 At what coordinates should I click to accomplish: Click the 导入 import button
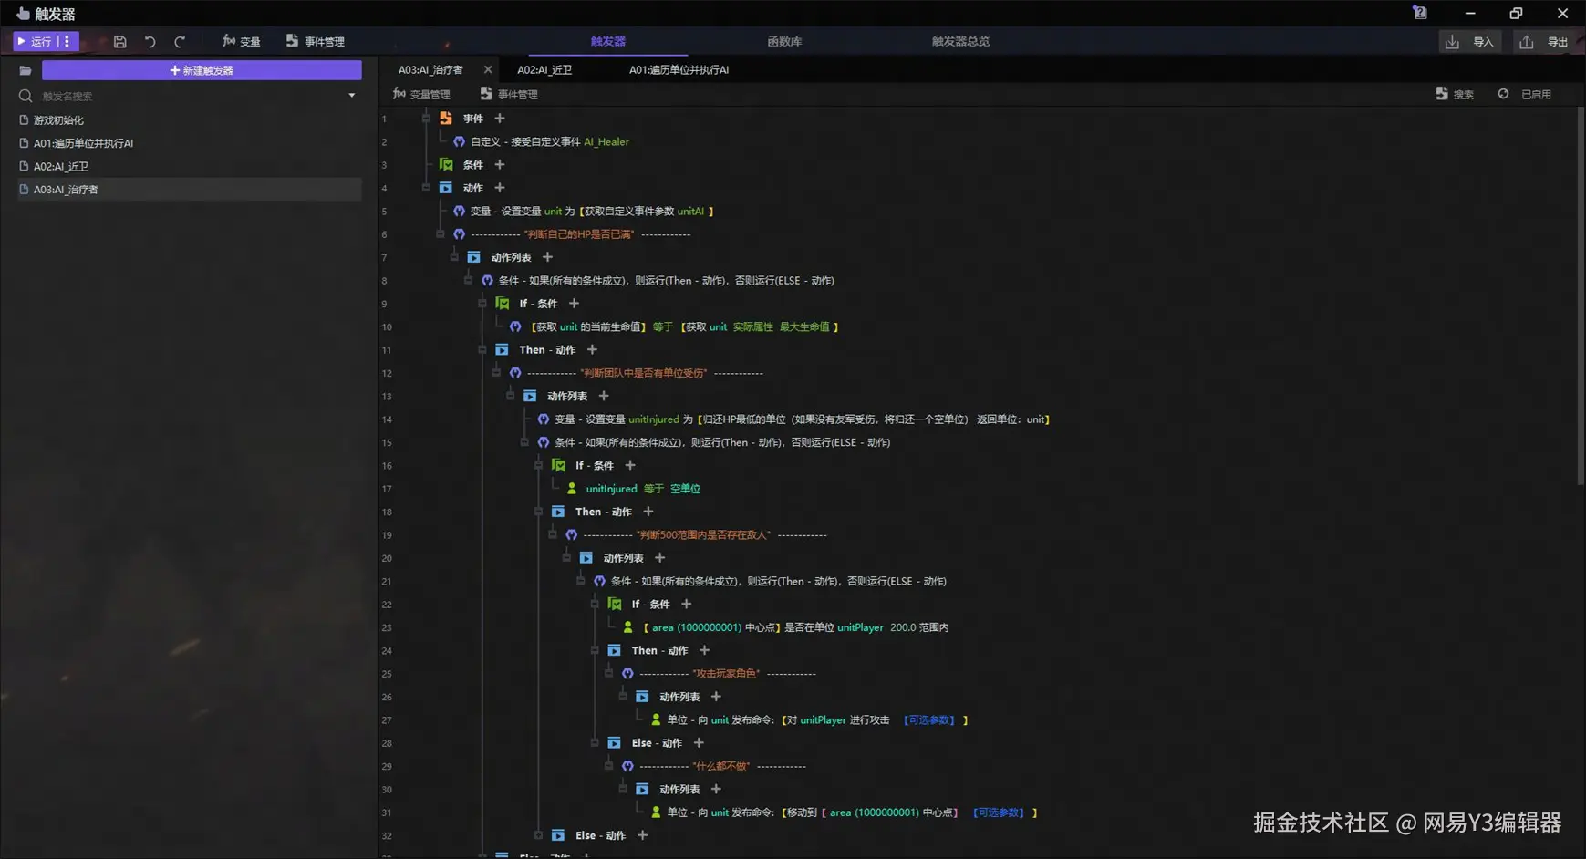pos(1470,42)
